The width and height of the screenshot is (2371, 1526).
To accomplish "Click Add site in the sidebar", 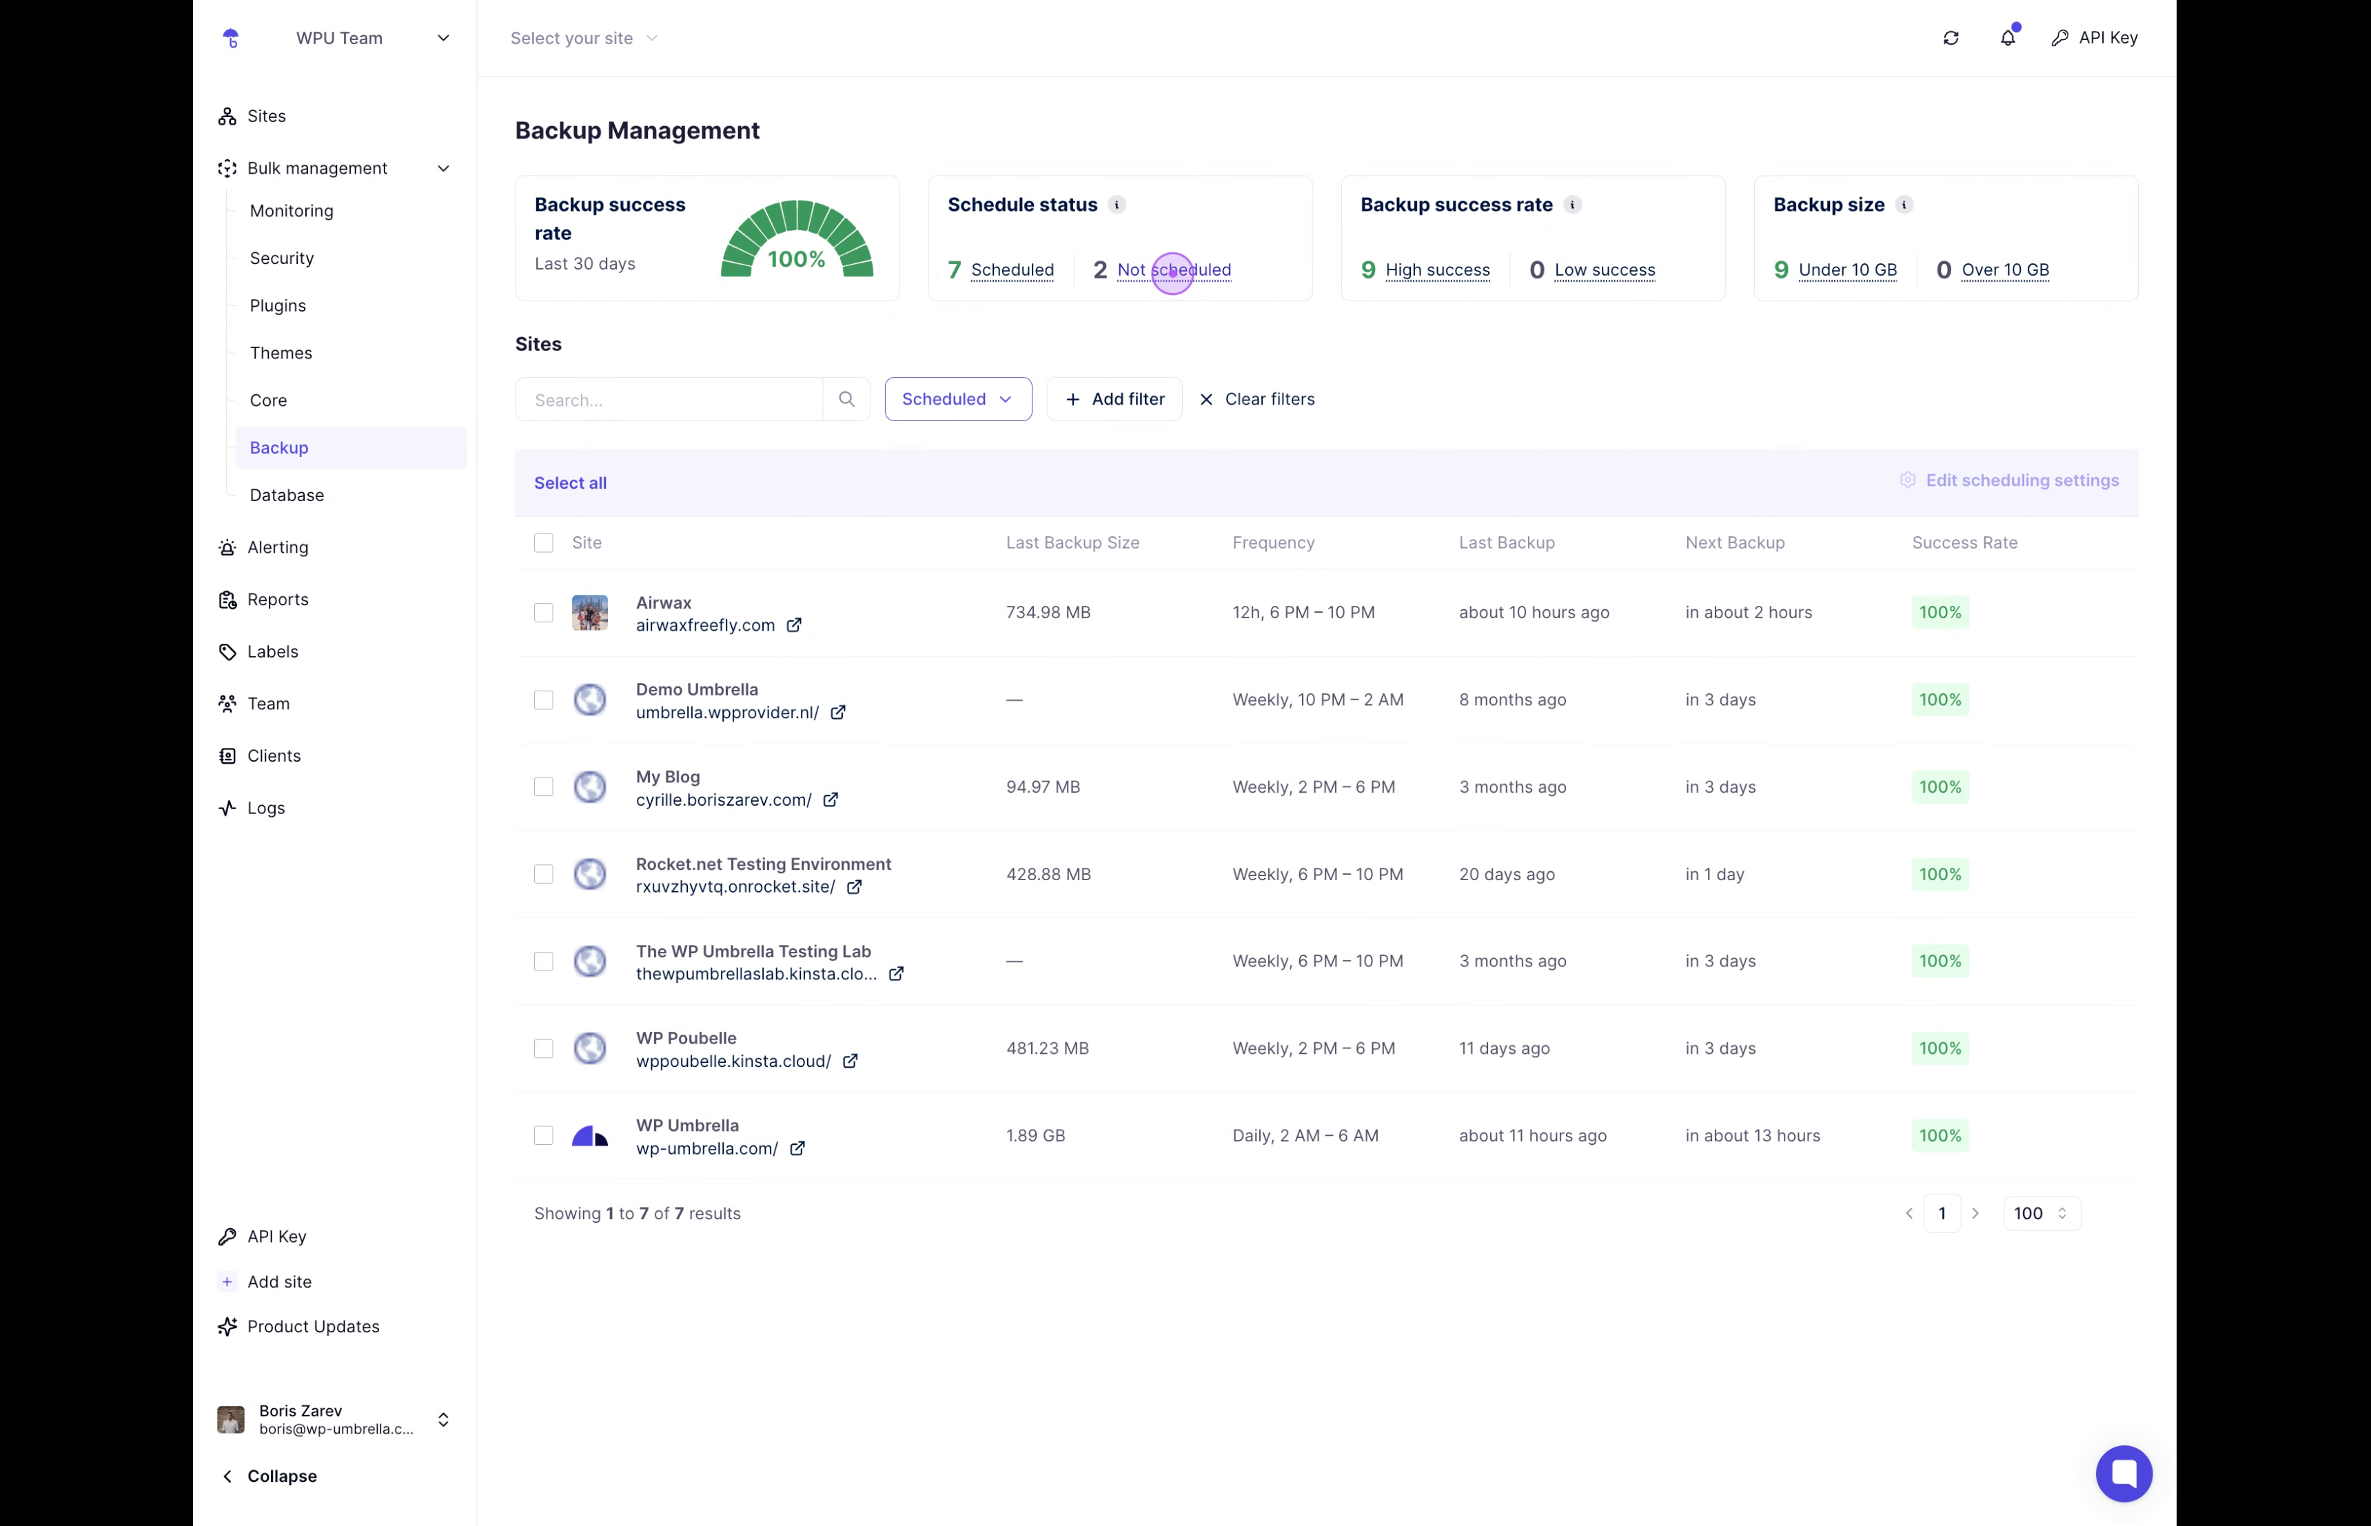I will [279, 1282].
